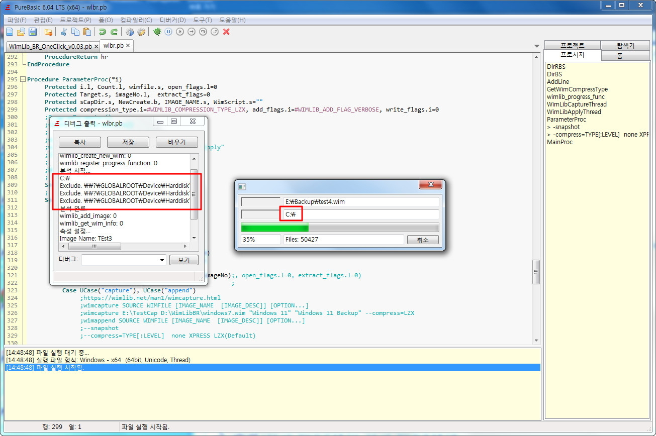Open the 편집(E) menu
656x436 pixels.
point(43,20)
